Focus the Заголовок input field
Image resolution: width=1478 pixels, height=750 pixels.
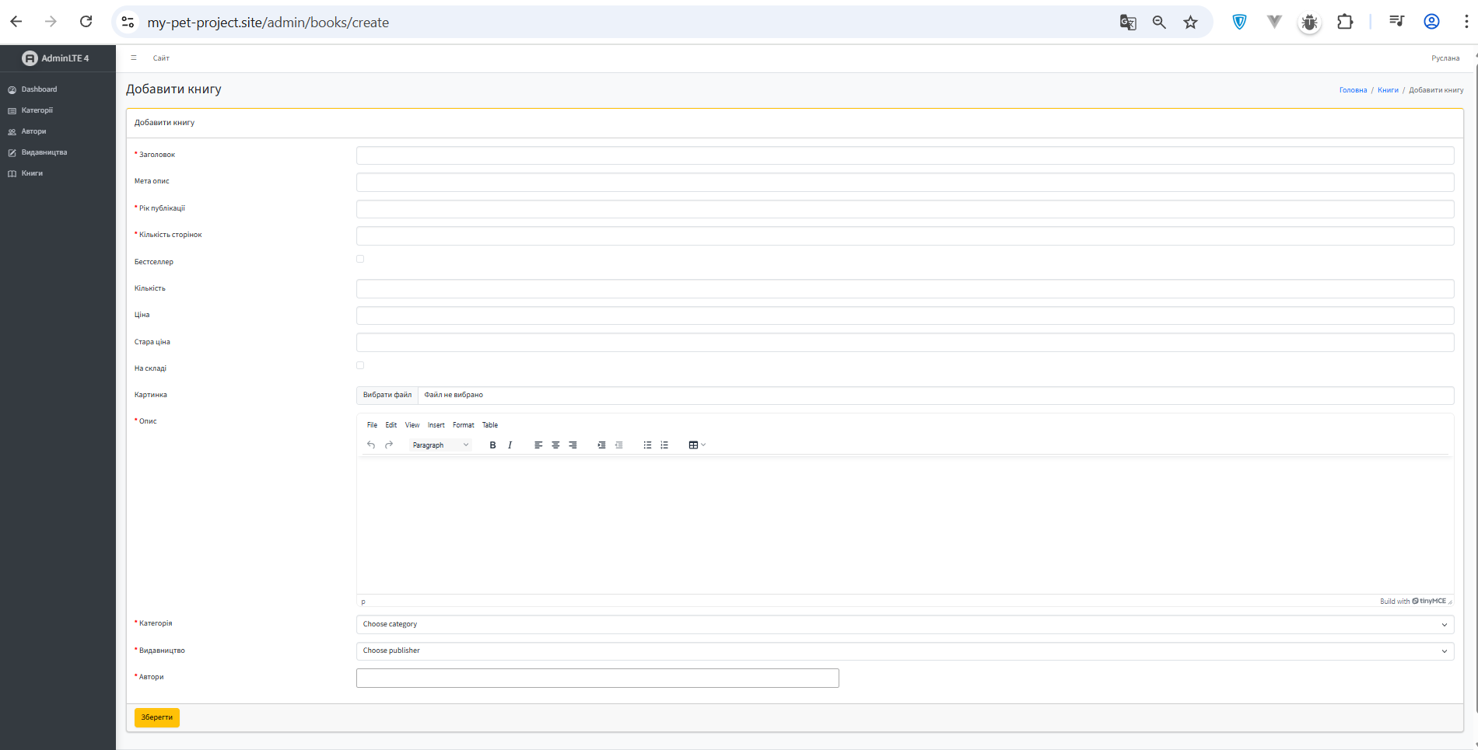click(905, 155)
